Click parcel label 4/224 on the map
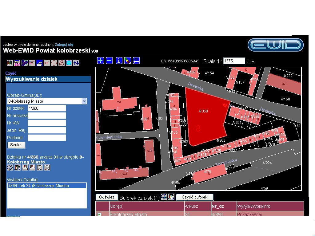 (x=267, y=163)
